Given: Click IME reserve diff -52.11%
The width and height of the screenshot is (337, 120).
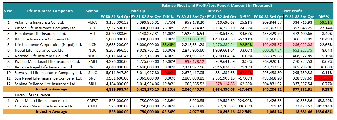Looking at the screenshot, I should [x=245, y=39].
